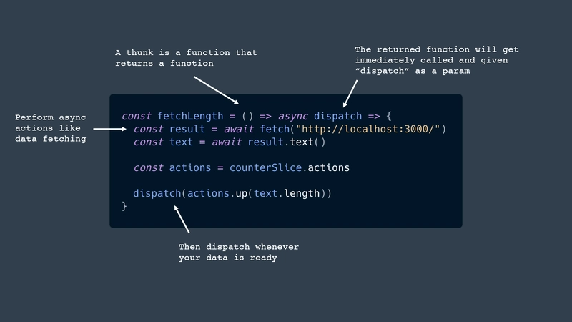Click dispatch(actions.up call line
The width and height of the screenshot is (572, 322).
click(232, 193)
